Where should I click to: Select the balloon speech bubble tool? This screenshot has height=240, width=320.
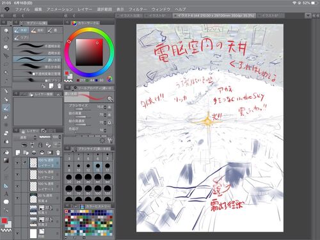point(6,202)
